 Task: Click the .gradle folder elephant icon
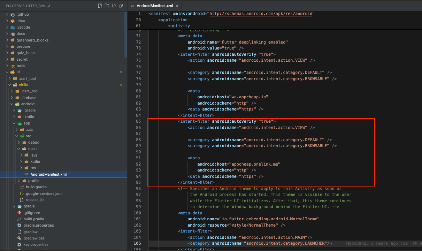point(20,111)
